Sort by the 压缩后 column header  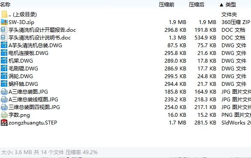(197, 4)
